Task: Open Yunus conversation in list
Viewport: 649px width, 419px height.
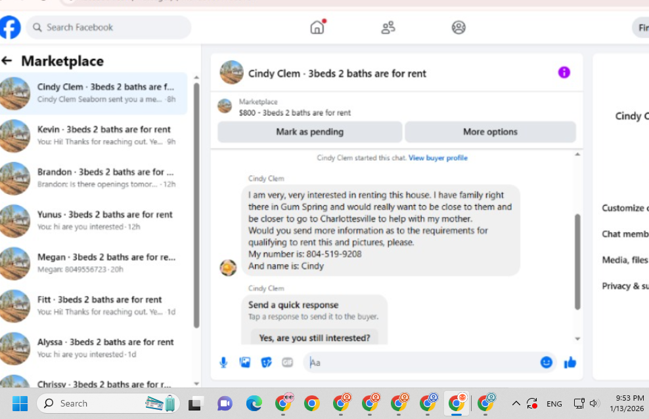Action: tap(93, 221)
